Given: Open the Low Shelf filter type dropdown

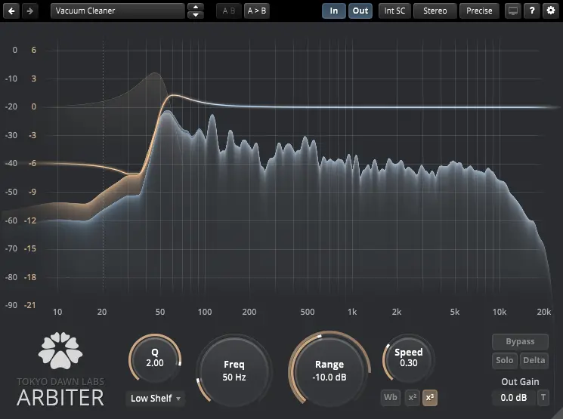Looking at the screenshot, I should (x=155, y=398).
